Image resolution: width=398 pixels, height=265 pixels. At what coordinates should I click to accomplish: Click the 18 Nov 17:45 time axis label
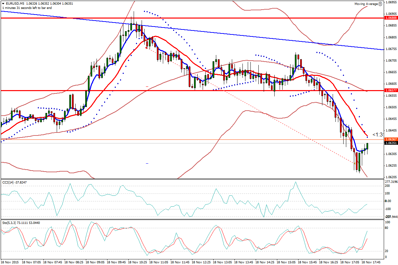(x=371, y=262)
